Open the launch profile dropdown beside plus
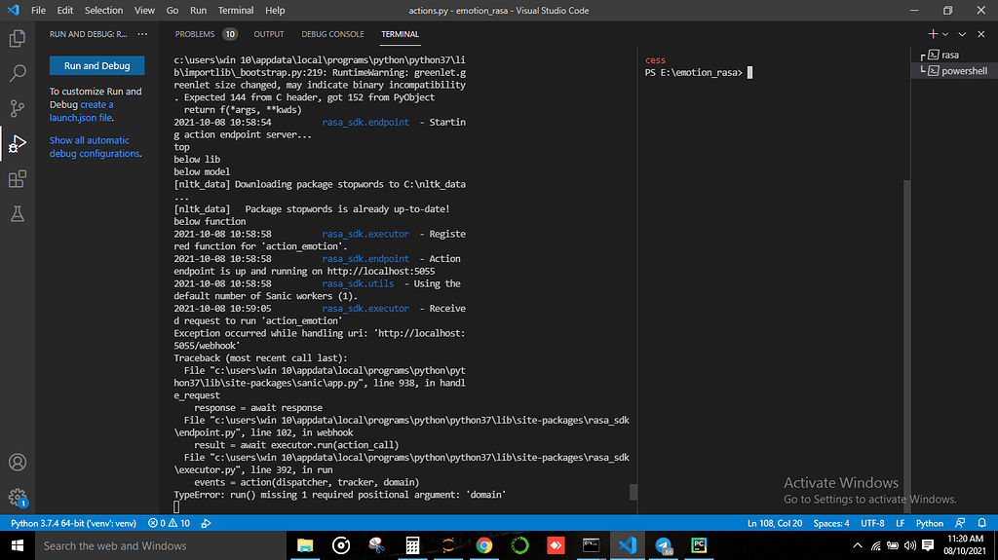Viewport: 998px width, 560px height. pos(945,34)
